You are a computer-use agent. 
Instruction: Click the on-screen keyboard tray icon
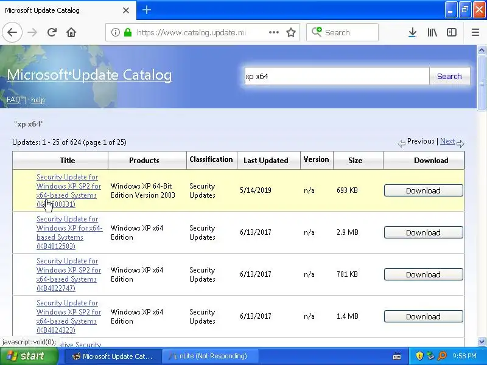coord(397,356)
